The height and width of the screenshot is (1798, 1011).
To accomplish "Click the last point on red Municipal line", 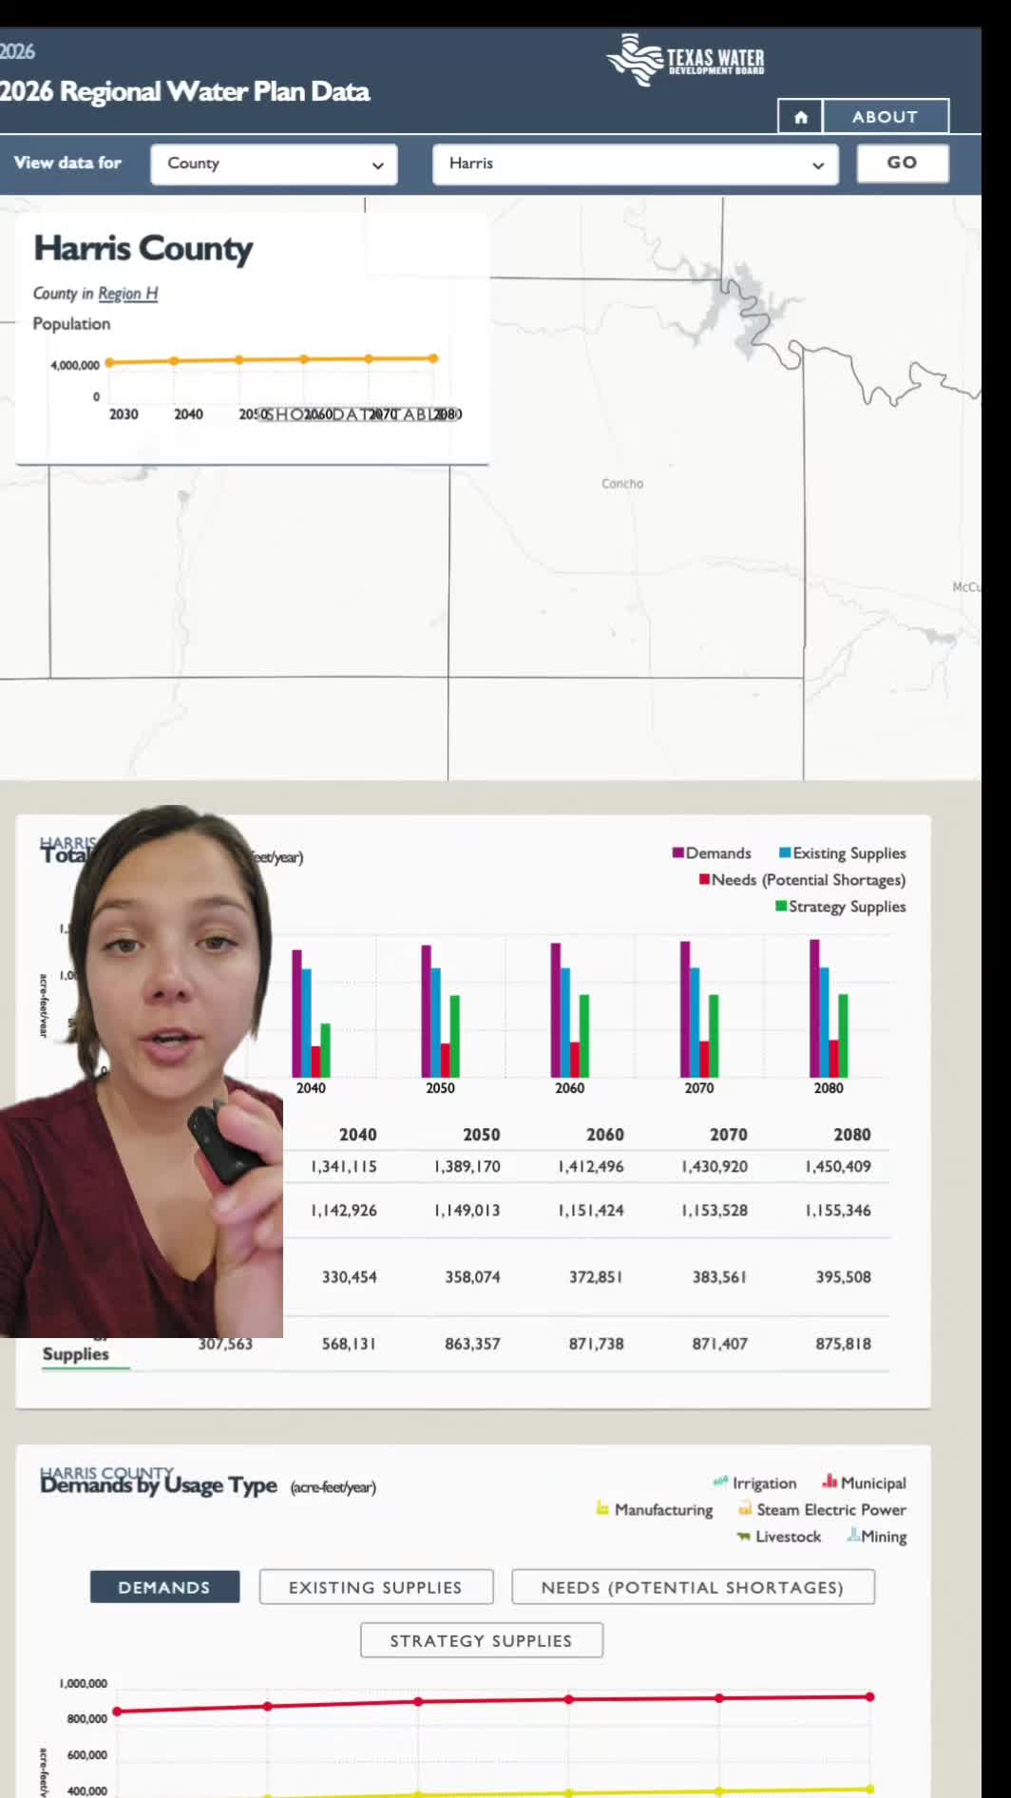I will tap(869, 1696).
